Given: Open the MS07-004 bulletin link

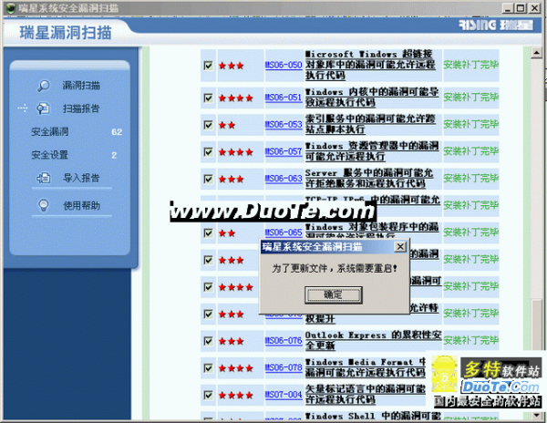Looking at the screenshot, I should tap(284, 395).
